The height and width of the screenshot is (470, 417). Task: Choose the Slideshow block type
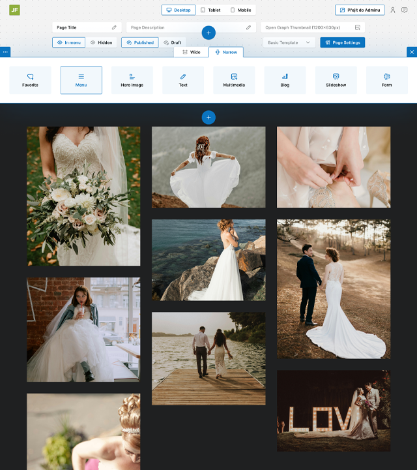[336, 80]
